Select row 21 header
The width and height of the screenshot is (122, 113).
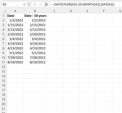(x=3, y=109)
